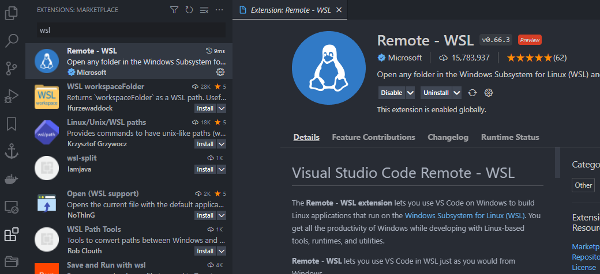
Task: Open the Docker view icon
Action: point(12,179)
